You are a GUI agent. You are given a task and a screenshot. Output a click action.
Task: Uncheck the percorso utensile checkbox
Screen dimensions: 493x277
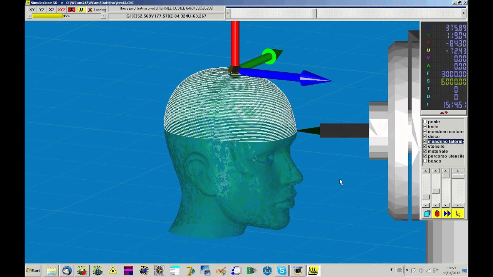pyautogui.click(x=425, y=156)
